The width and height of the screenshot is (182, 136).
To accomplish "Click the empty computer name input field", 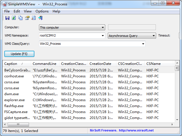I will [x=132, y=27].
